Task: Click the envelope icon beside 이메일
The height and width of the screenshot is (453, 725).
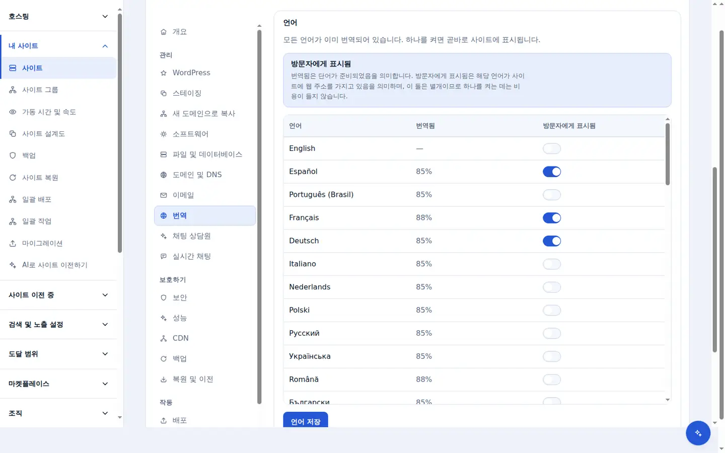Action: click(164, 195)
